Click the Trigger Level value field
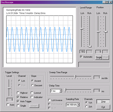113x112 pixels. pyautogui.click(x=10, y=100)
